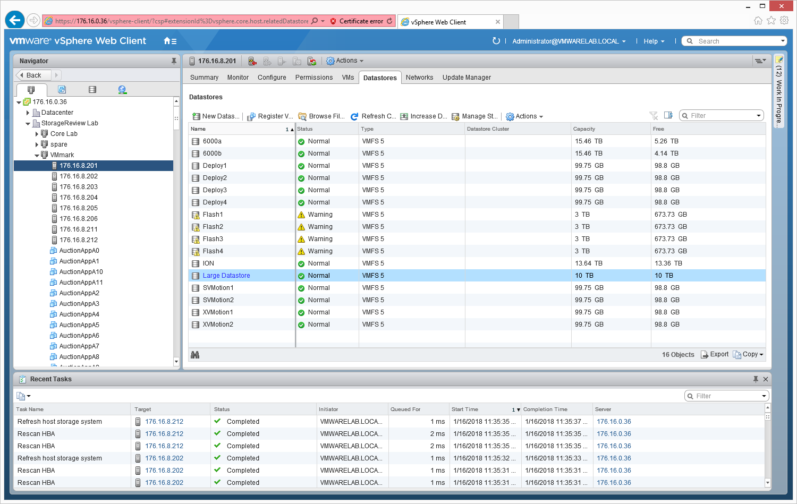This screenshot has width=797, height=504.
Task: Select the ION datastore row
Action: (477, 263)
